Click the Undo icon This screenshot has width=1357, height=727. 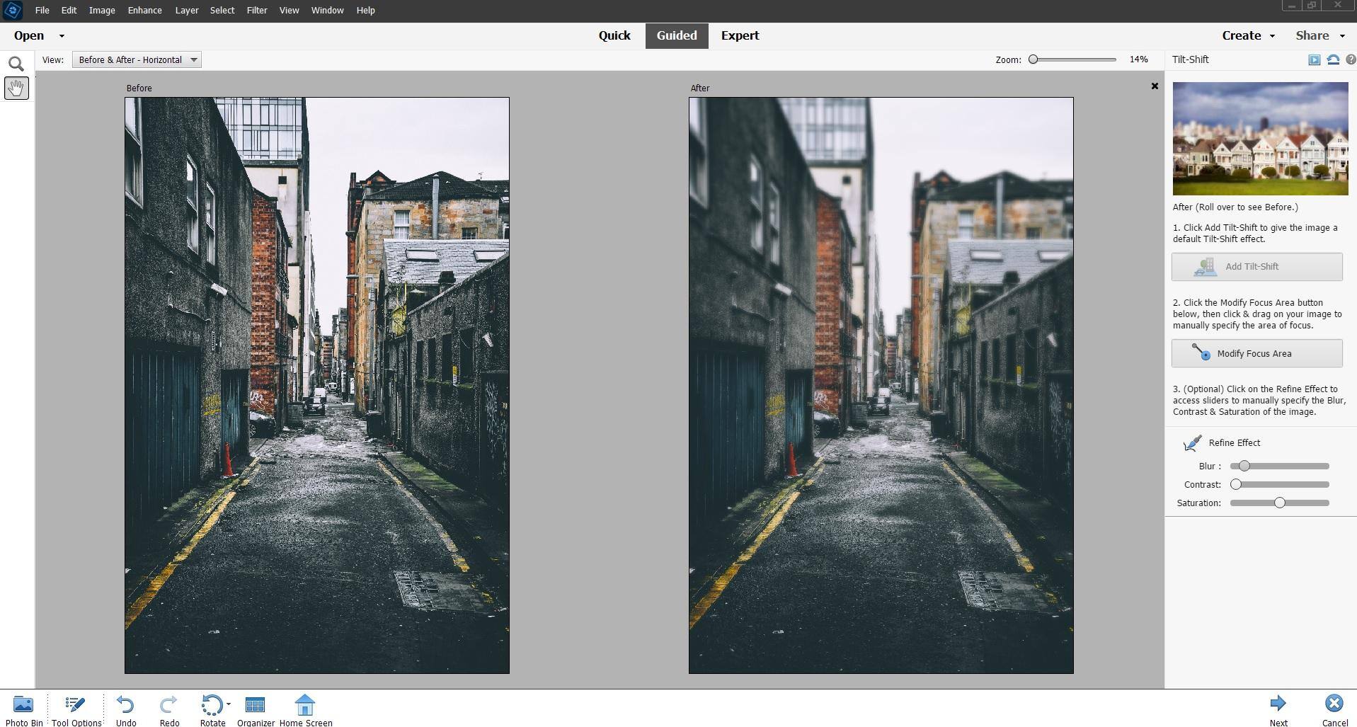click(x=125, y=705)
